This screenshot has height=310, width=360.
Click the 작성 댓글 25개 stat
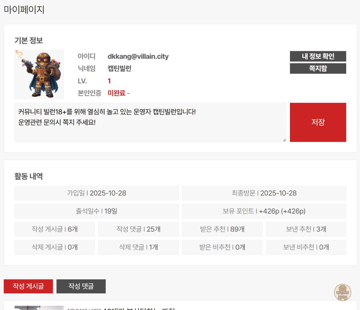point(138,229)
